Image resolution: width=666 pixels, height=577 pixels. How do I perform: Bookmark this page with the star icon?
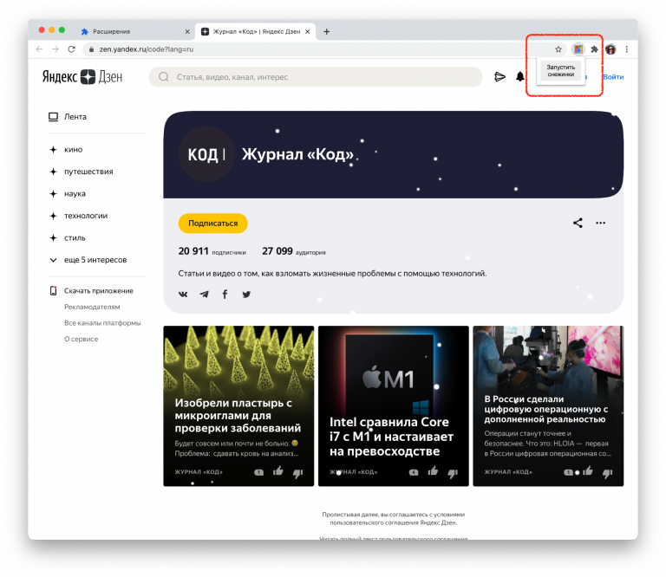558,49
